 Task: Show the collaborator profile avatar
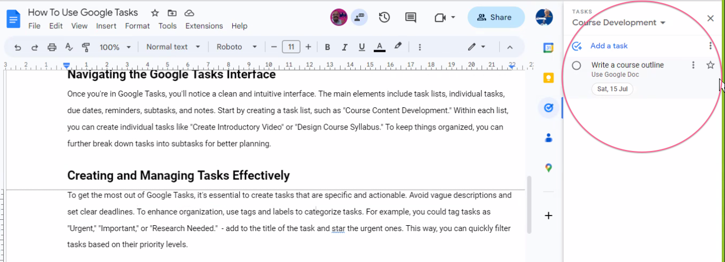[x=339, y=18]
